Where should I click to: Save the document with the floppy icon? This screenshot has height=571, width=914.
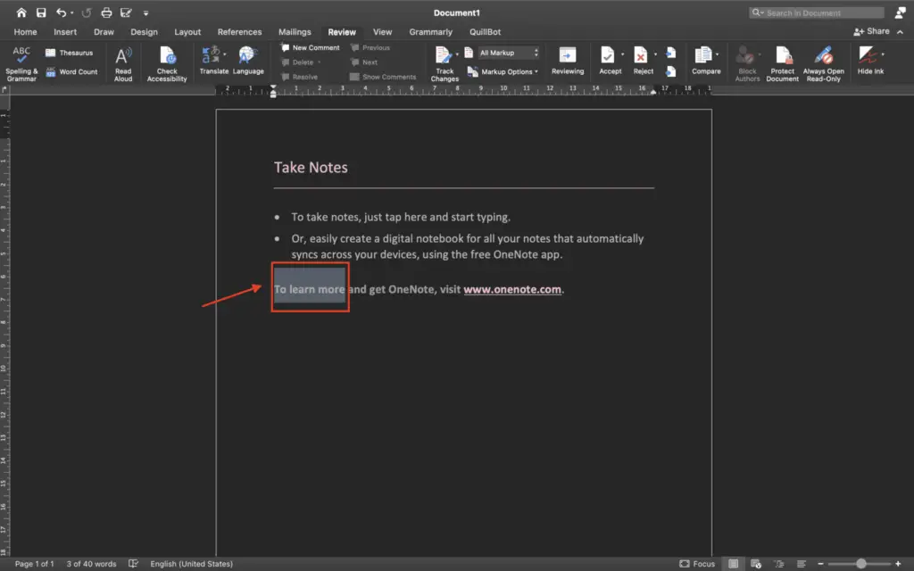point(41,12)
